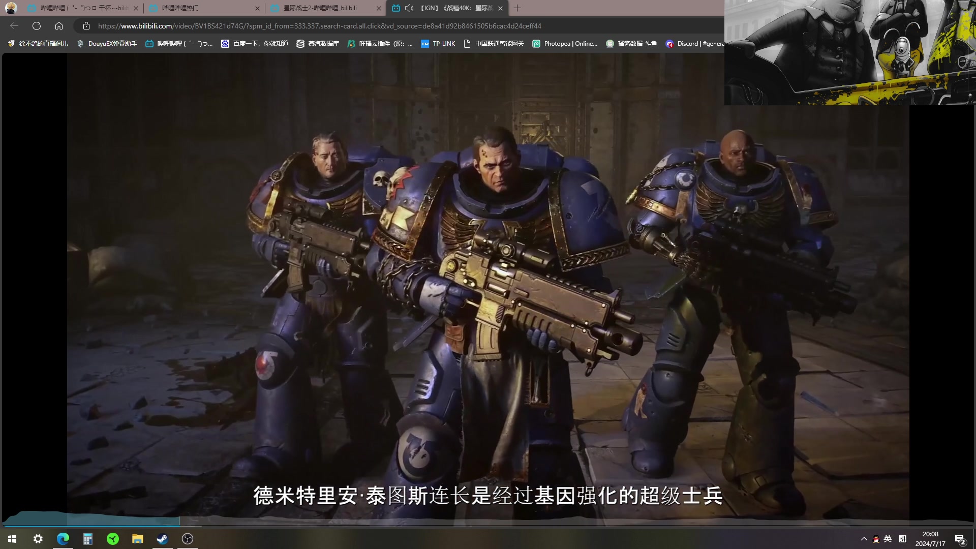The height and width of the screenshot is (549, 976).
Task: Open the Windows Start menu
Action: [x=12, y=539]
